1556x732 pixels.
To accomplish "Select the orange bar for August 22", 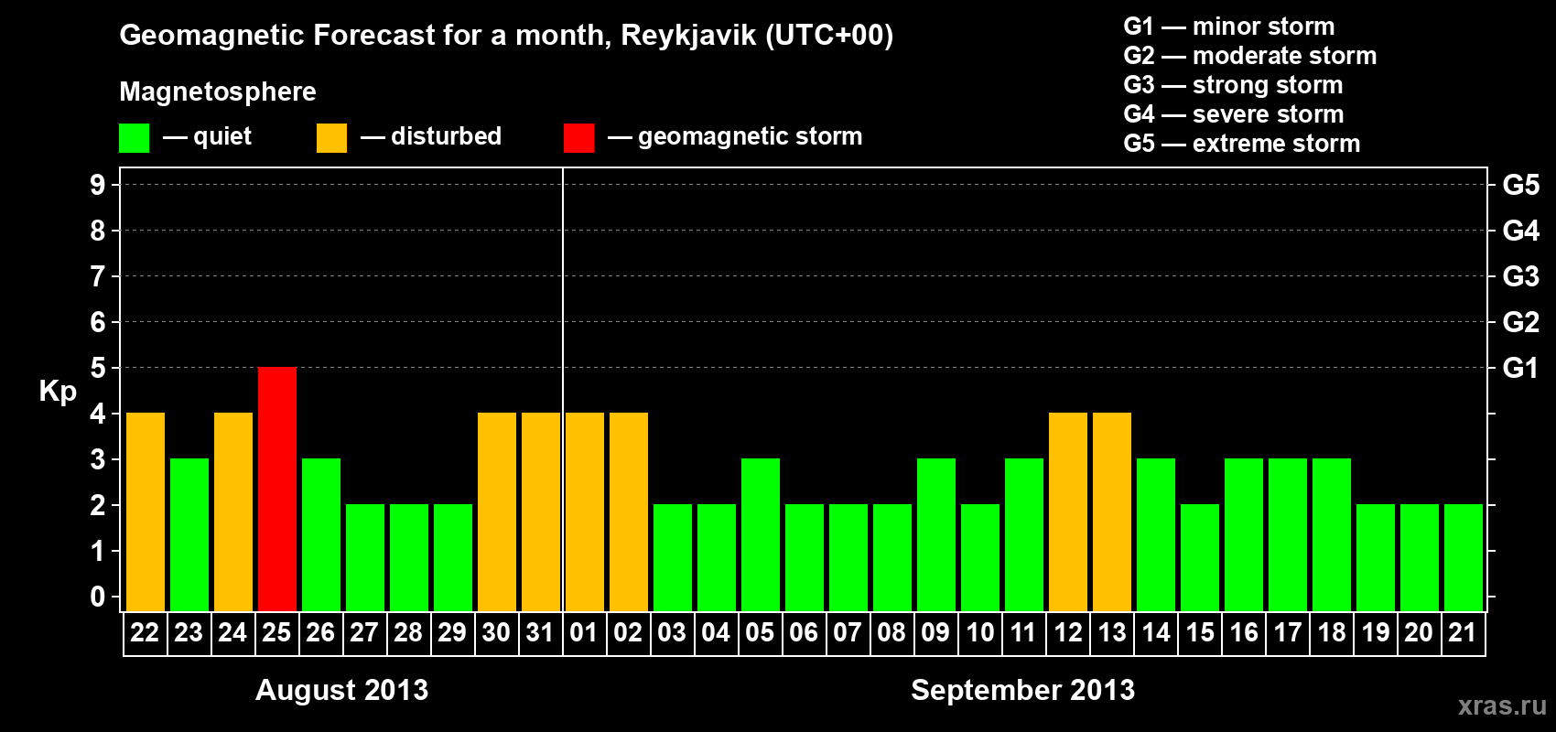I will (x=146, y=511).
